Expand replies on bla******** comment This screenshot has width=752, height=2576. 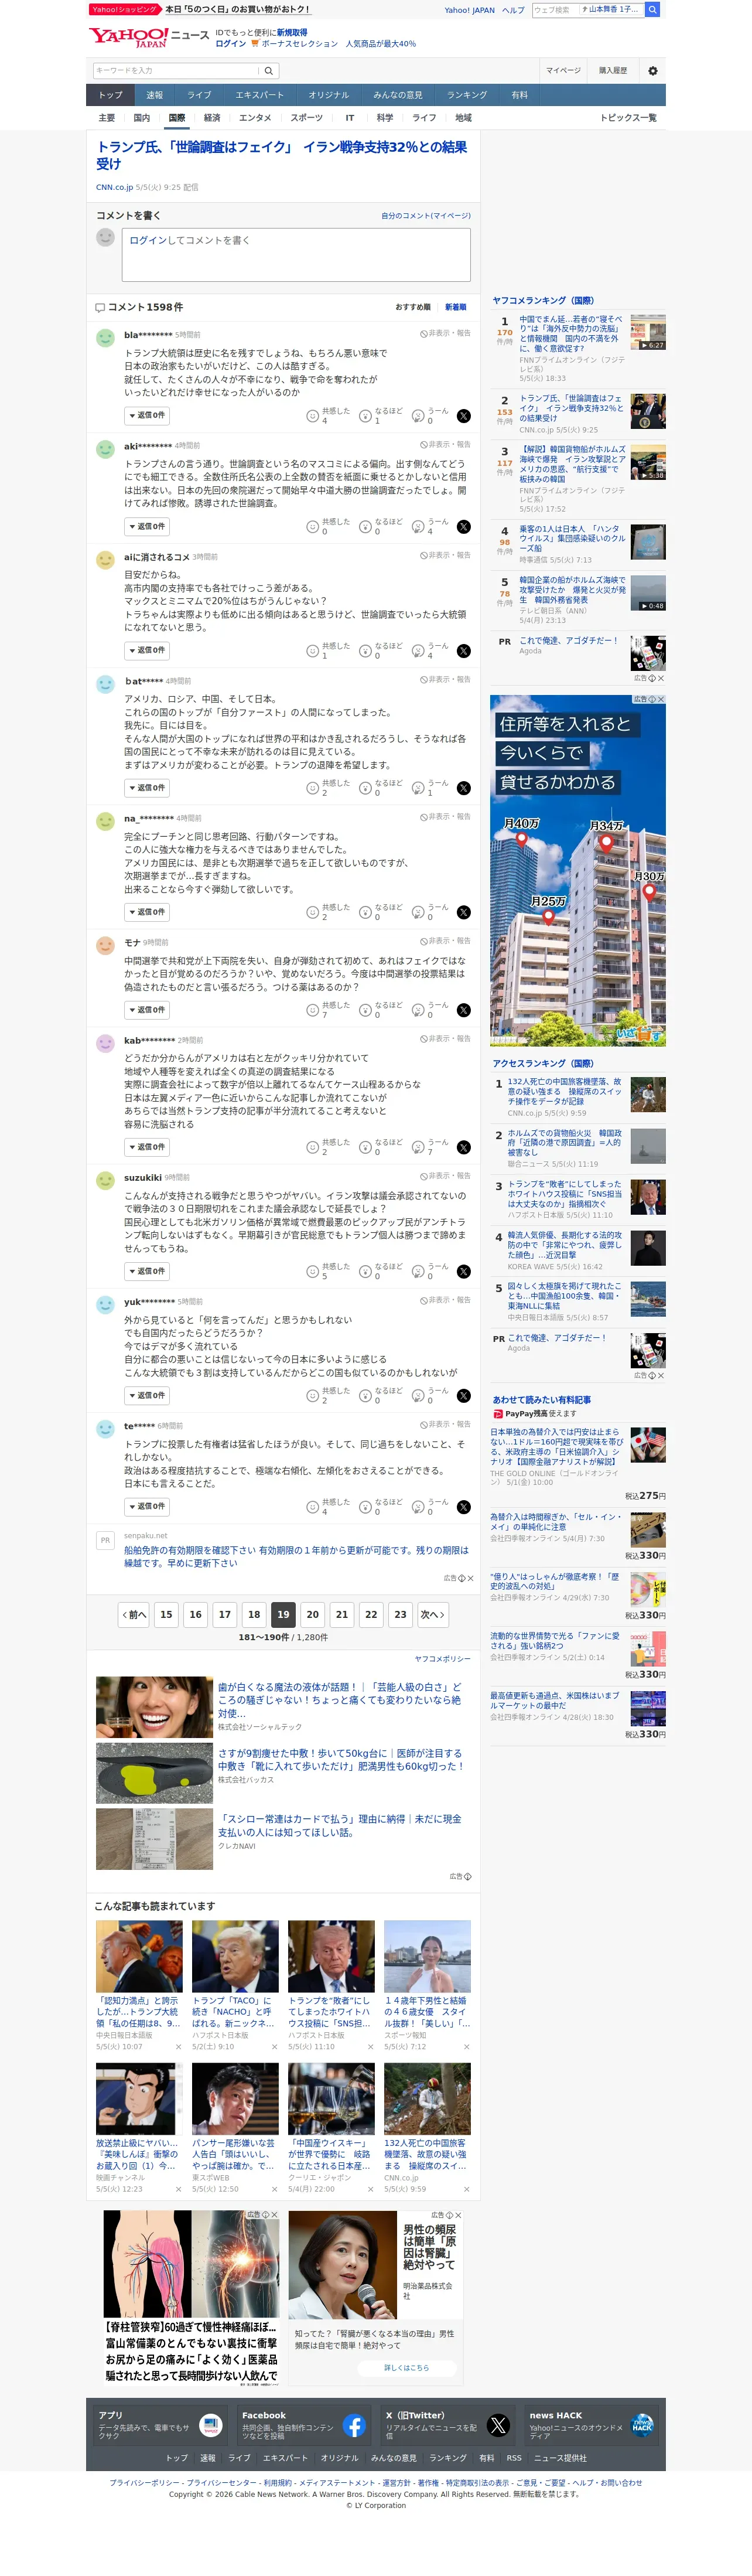tap(146, 416)
